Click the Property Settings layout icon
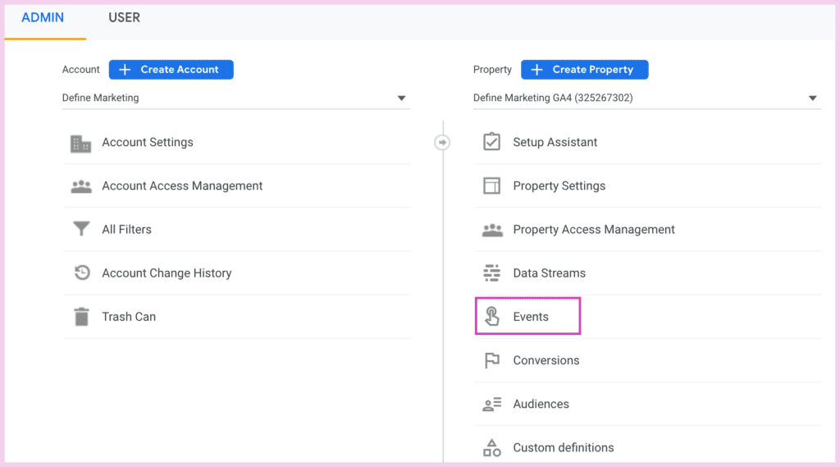The width and height of the screenshot is (840, 467). 492,185
